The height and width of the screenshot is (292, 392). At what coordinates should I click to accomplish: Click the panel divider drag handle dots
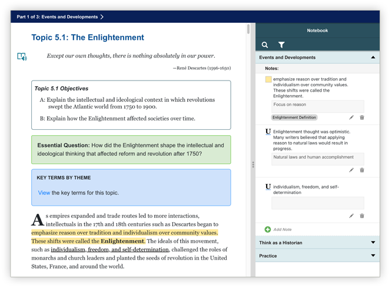tap(253, 165)
